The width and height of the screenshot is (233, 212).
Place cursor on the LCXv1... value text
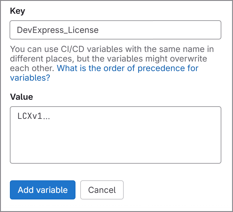point(34,116)
